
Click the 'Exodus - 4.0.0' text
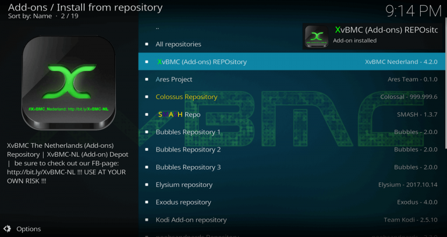click(x=417, y=202)
